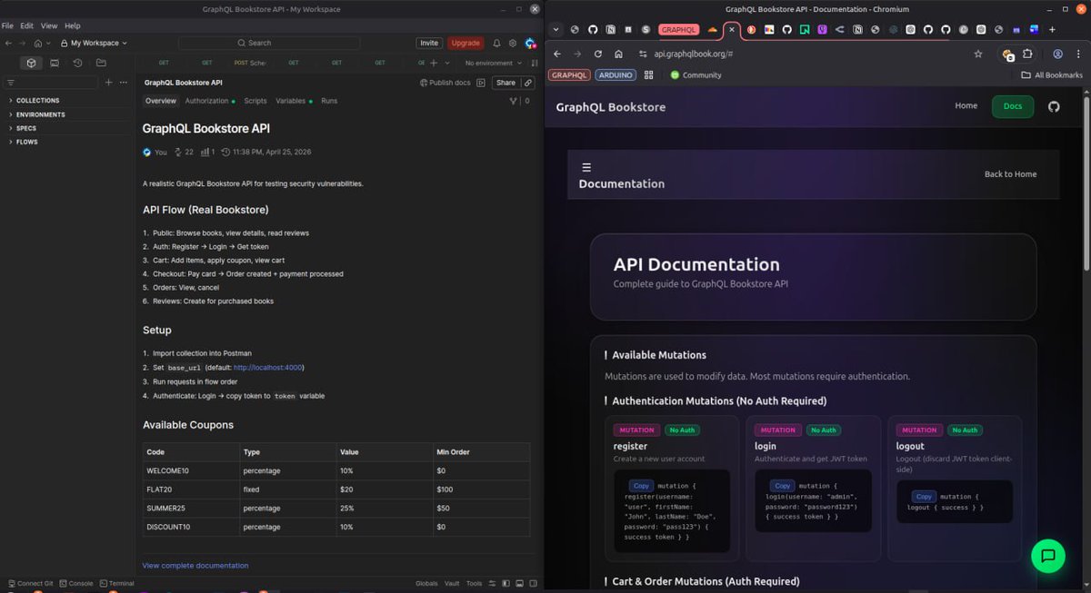Click the run/play icon next to Publish docs
This screenshot has width=1091, height=593.
(x=481, y=82)
